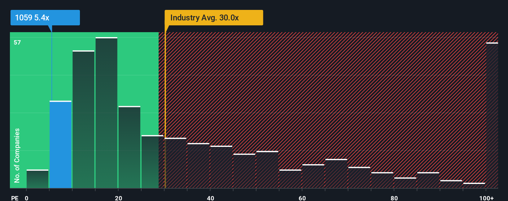Click the 'PE' axis label
Image resolution: width=508 pixels, height=201 pixels.
(15, 198)
